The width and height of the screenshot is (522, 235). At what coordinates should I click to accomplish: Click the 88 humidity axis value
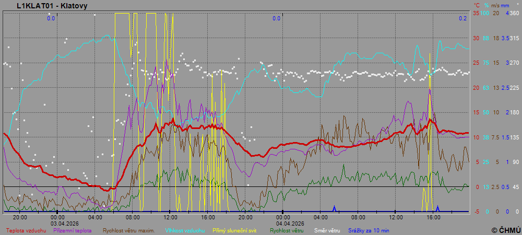point(485,38)
